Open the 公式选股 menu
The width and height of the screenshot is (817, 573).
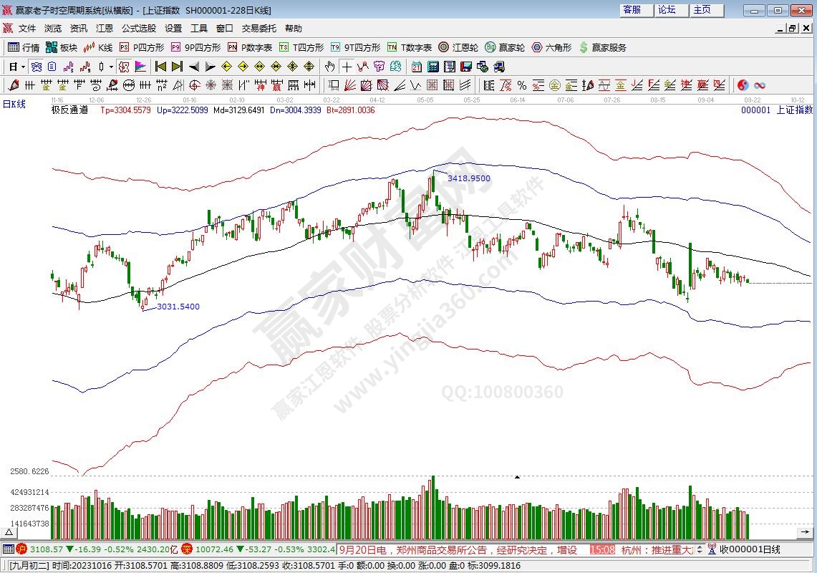[x=138, y=29]
